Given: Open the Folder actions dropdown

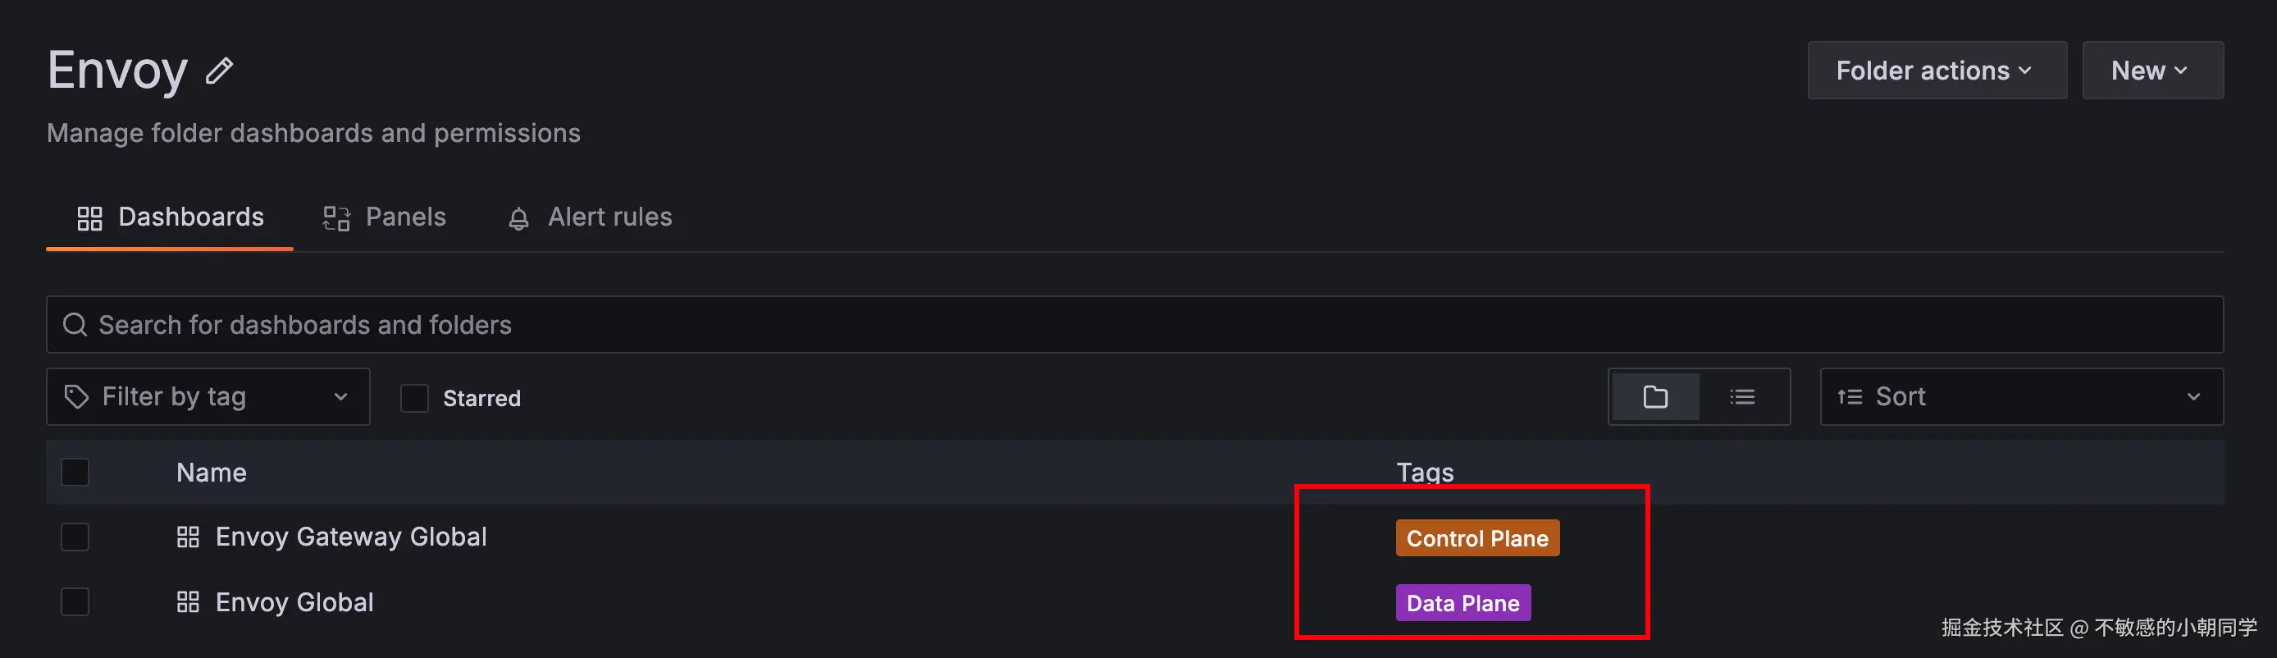Looking at the screenshot, I should (1936, 71).
